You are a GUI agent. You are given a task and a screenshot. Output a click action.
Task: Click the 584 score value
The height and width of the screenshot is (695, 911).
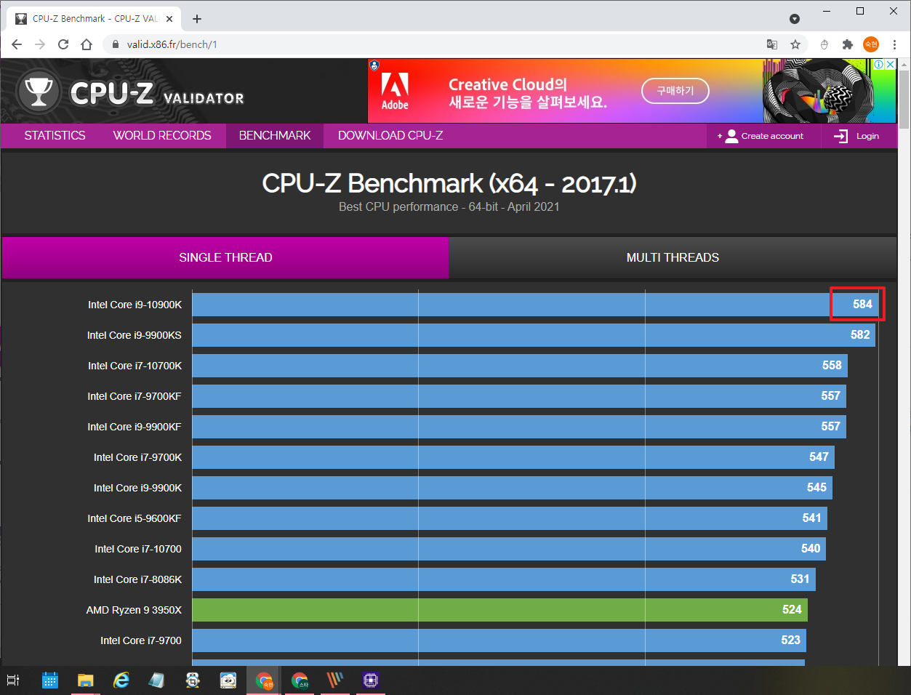click(862, 305)
